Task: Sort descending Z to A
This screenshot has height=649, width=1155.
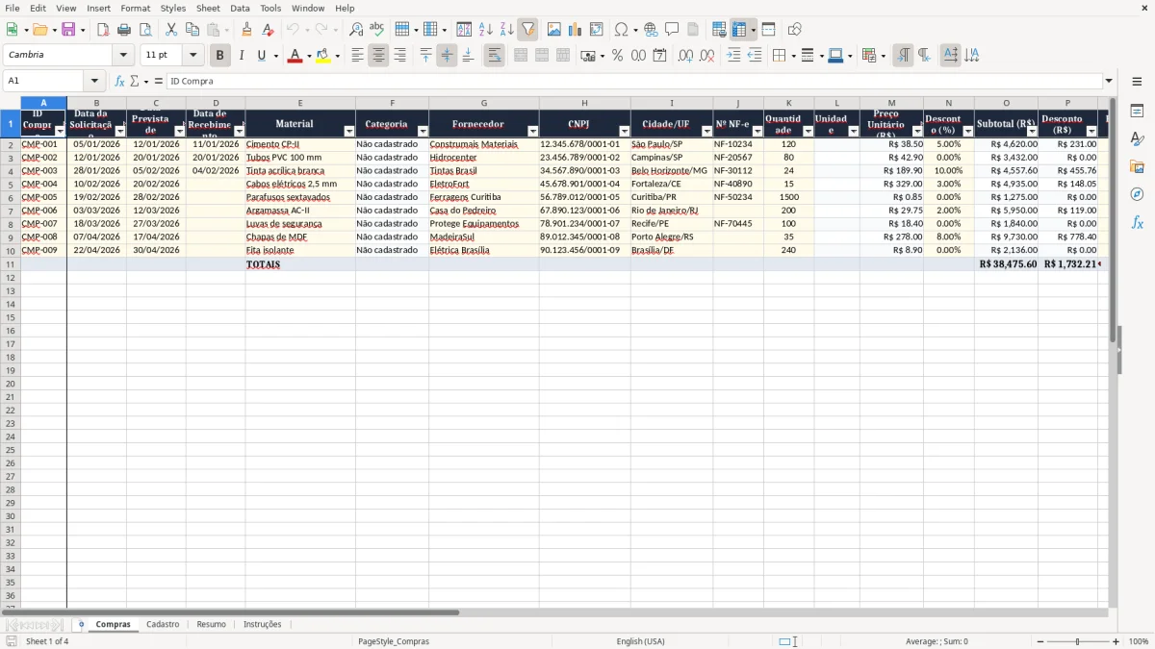Action: tap(507, 30)
